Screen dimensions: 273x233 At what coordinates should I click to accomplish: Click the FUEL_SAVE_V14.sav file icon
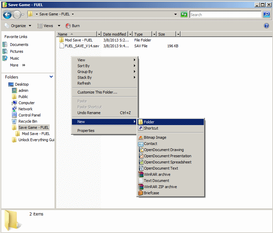[61, 46]
